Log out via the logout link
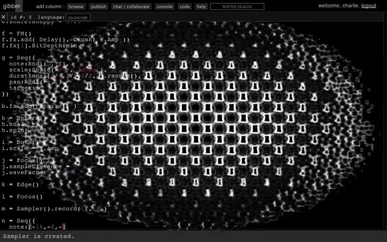Image resolution: width=387 pixels, height=242 pixels. pyautogui.click(x=369, y=5)
